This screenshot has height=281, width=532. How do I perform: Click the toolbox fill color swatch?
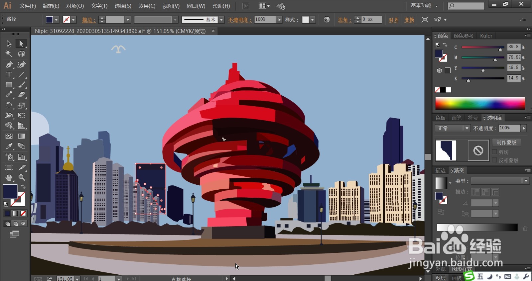(x=10, y=192)
